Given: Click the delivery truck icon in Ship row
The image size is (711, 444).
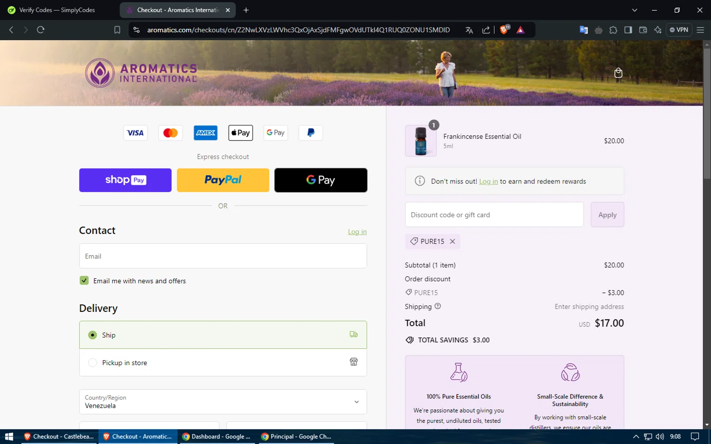Looking at the screenshot, I should (x=354, y=334).
